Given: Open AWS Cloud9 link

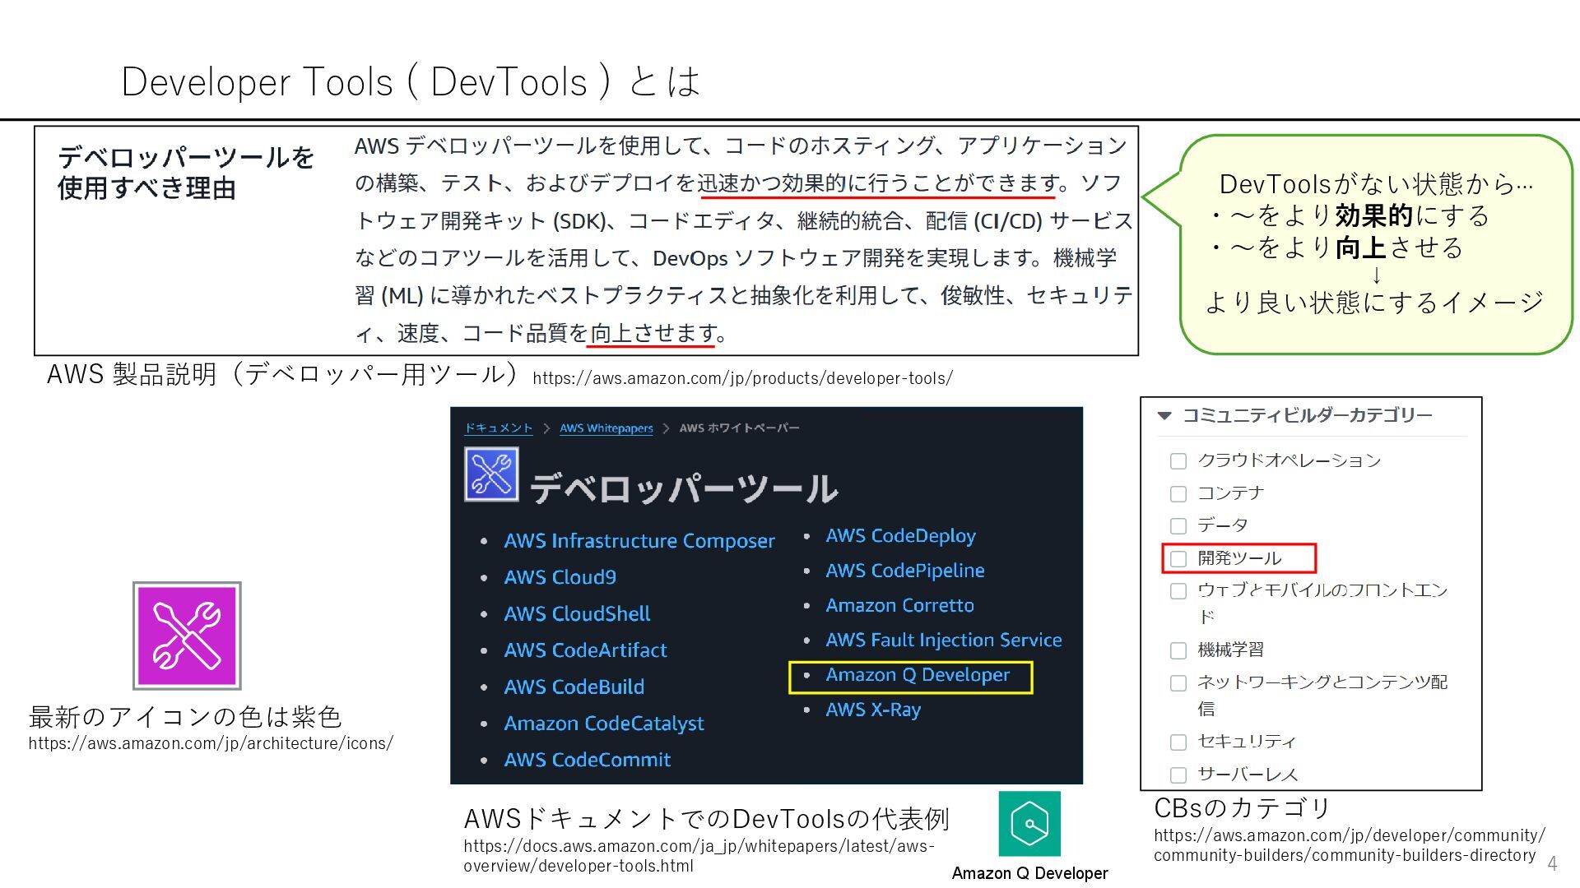Looking at the screenshot, I should (x=560, y=577).
